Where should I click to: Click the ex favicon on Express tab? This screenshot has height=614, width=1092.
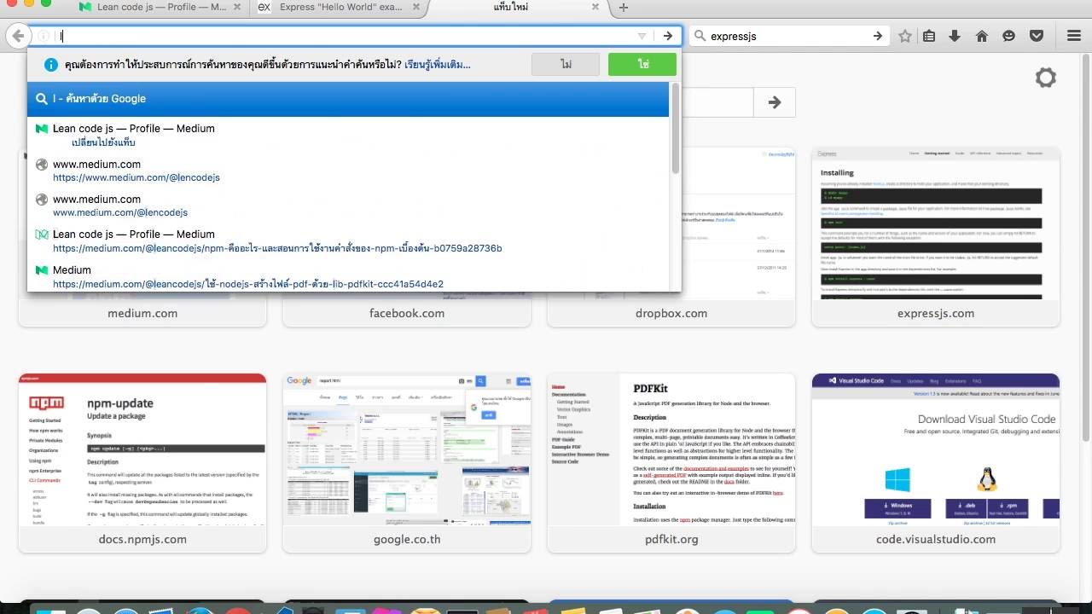coord(264,7)
